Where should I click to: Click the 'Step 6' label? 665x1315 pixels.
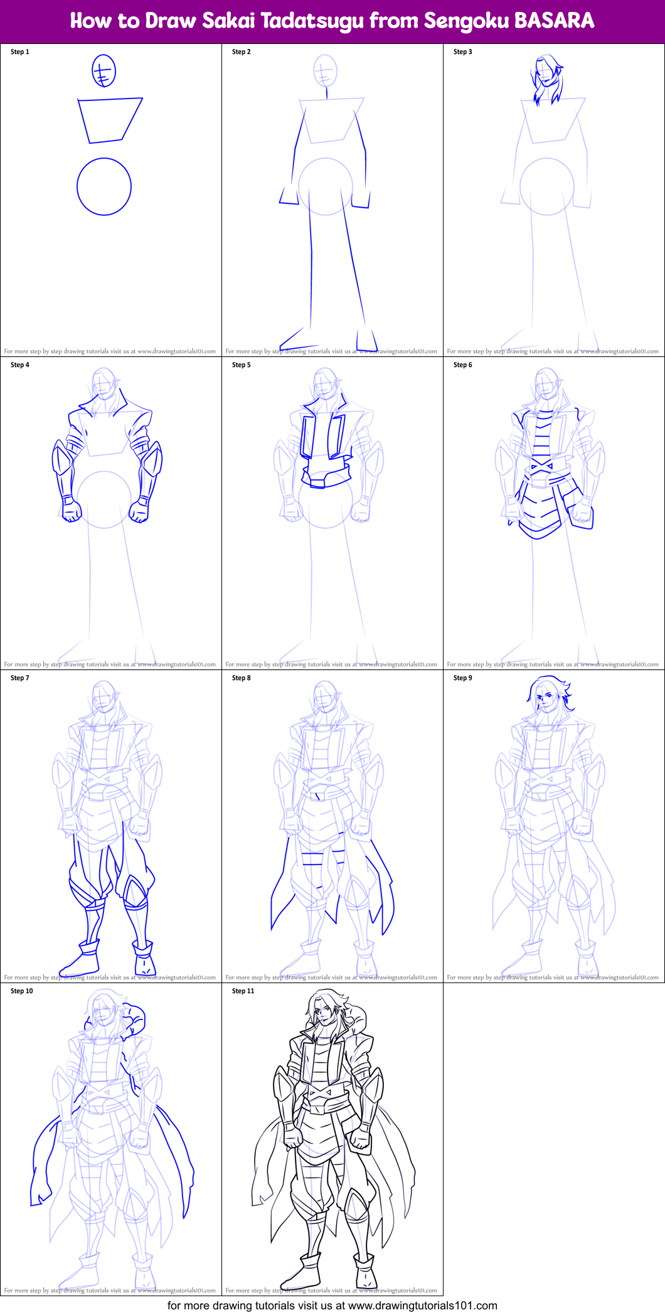click(x=463, y=365)
